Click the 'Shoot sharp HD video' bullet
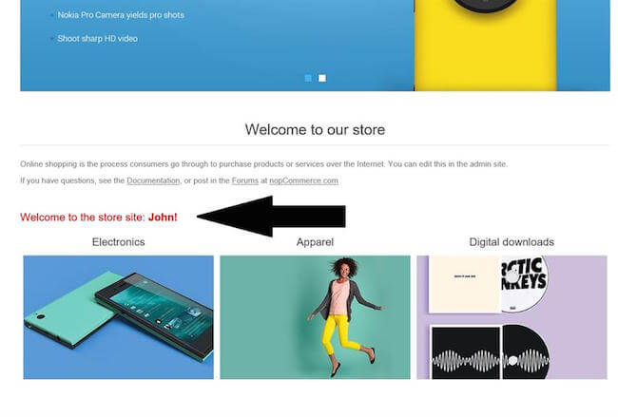 click(97, 39)
